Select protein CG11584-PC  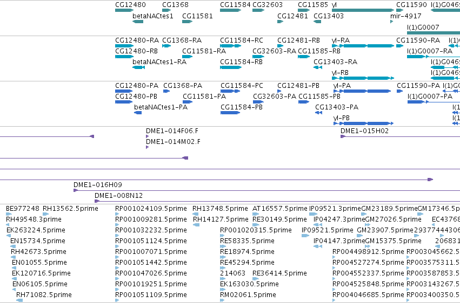[230, 91]
